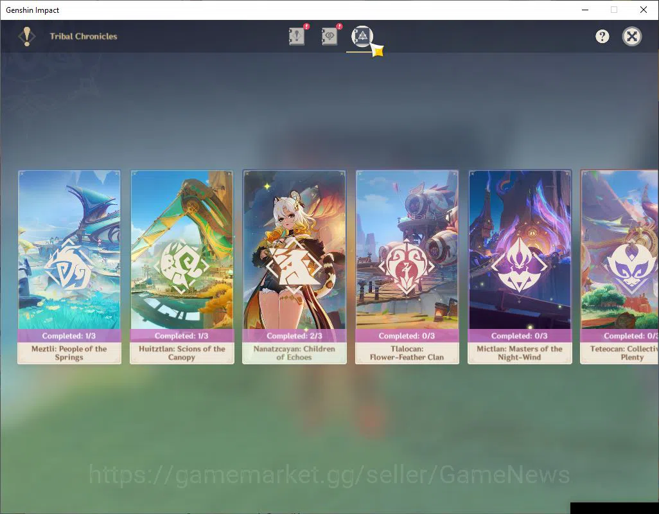Click 'Mictlan: Masters of the Night-Wind' title

520,353
